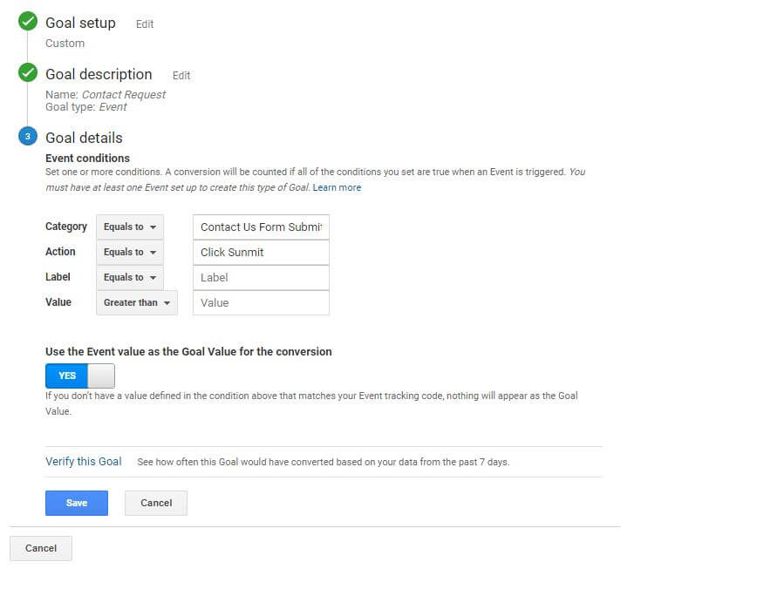The height and width of the screenshot is (589, 764).
Task: Toggle the Event value YES switch
Action: (79, 376)
